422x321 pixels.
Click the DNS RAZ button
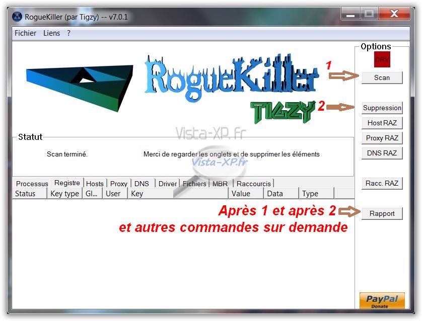pos(382,153)
